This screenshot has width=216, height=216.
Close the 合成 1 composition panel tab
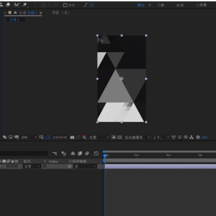pyautogui.click(x=5, y=13)
